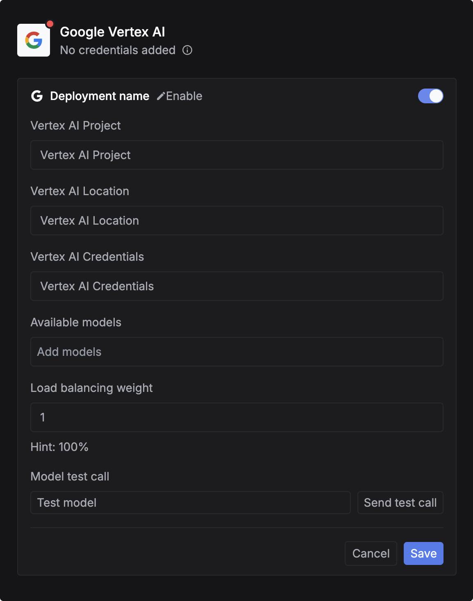The image size is (473, 601).
Task: Click the Available models label
Action: pos(76,322)
